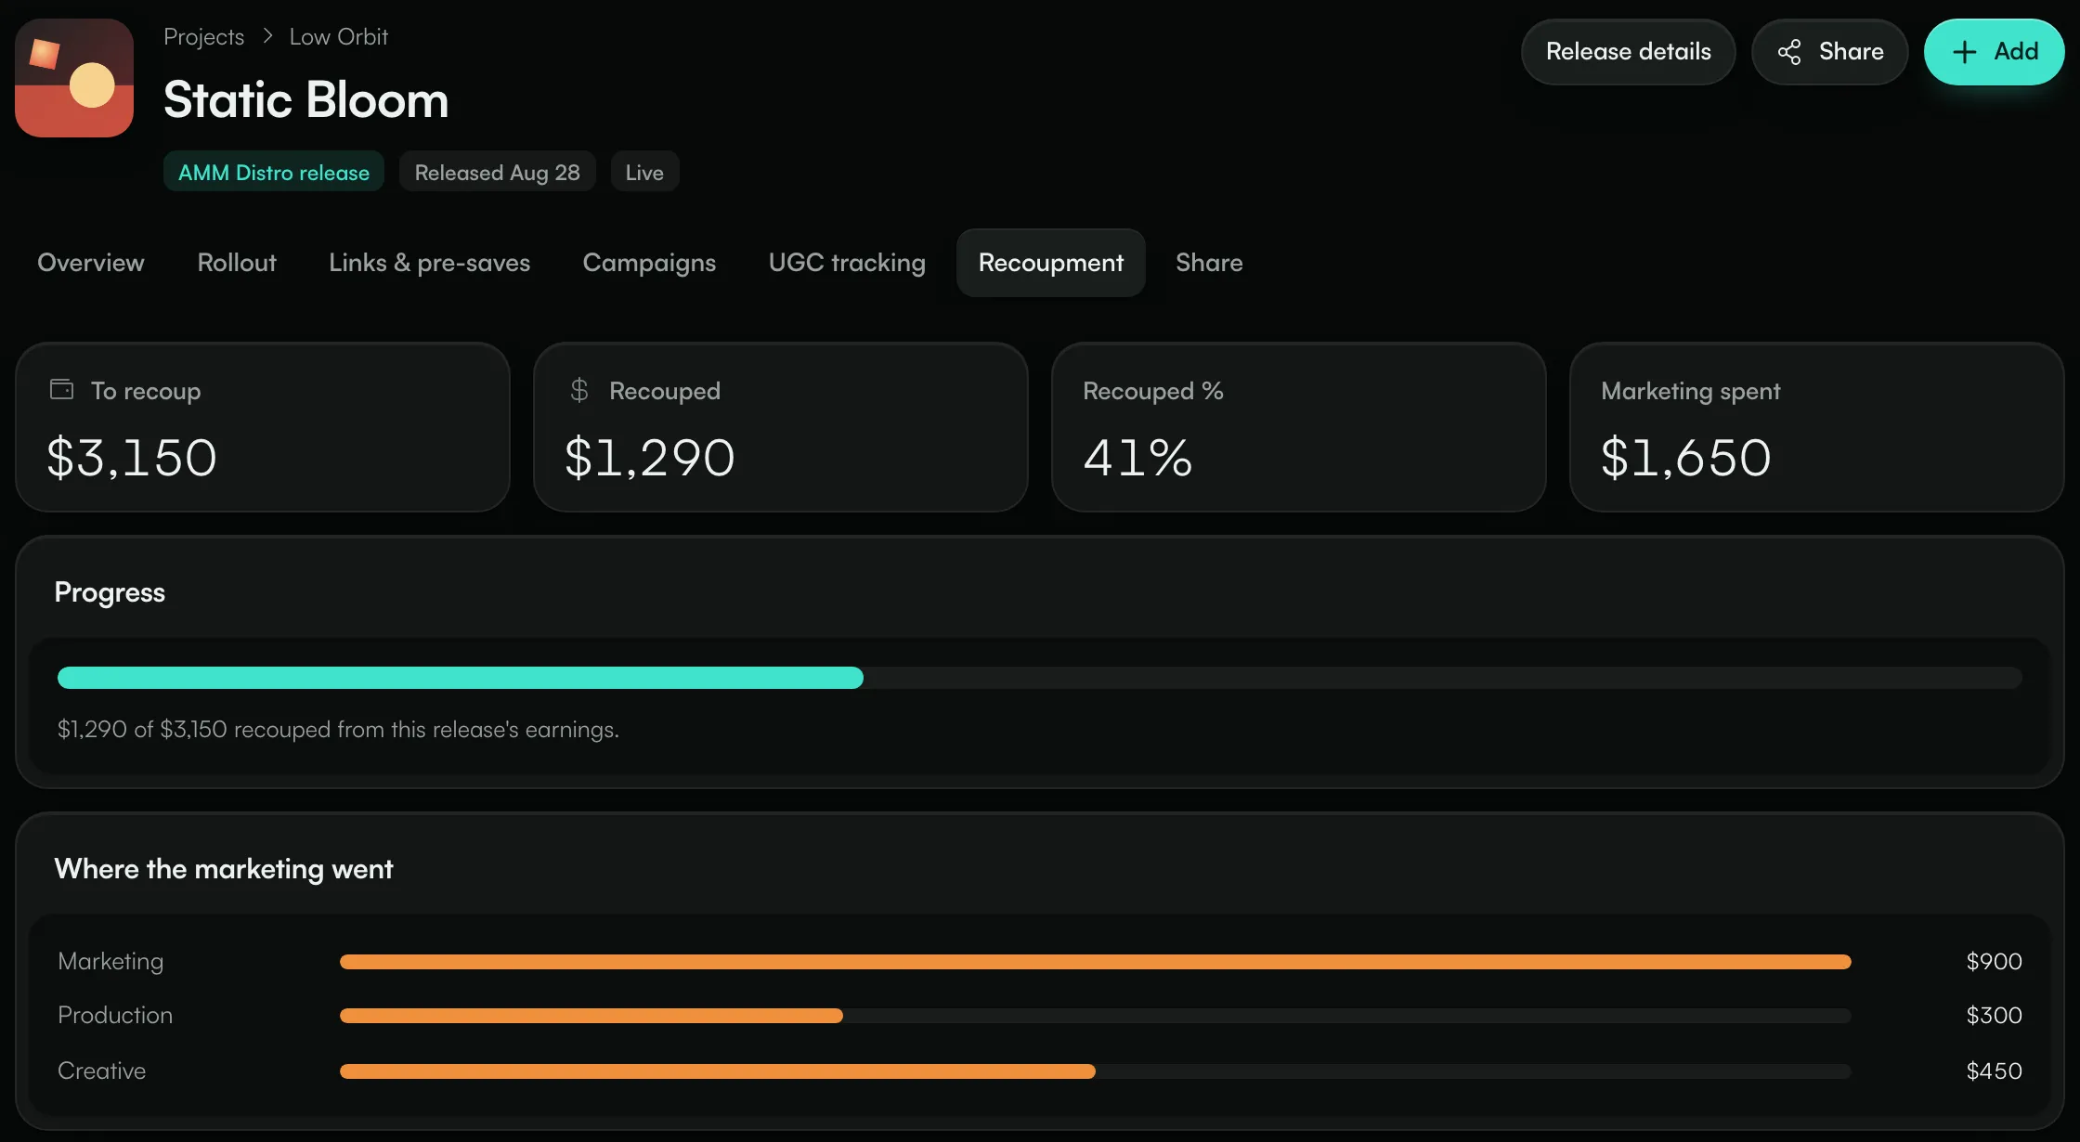2080x1142 pixels.
Task: Select the UGC tracking tab
Action: click(x=847, y=263)
